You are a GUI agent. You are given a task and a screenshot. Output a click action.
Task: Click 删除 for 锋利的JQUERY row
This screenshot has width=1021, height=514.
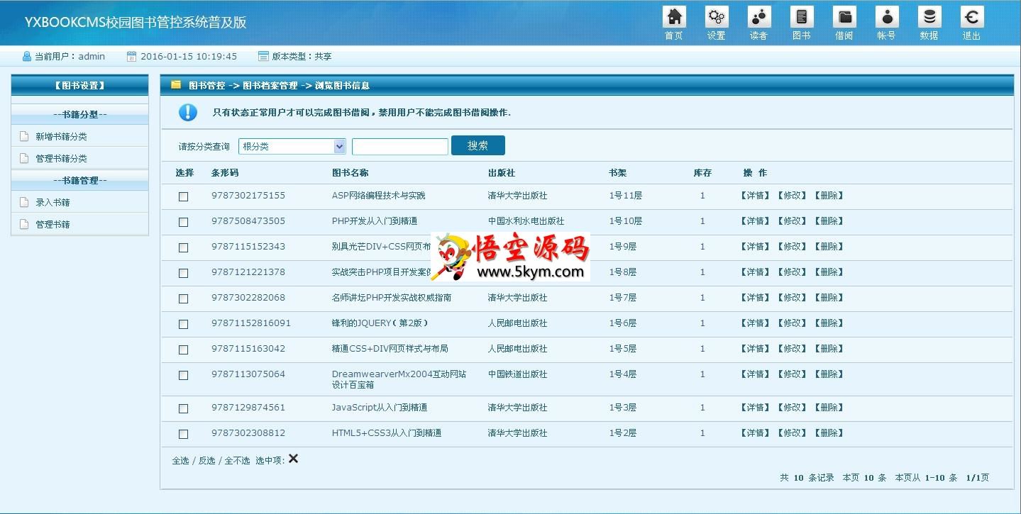[x=829, y=323]
